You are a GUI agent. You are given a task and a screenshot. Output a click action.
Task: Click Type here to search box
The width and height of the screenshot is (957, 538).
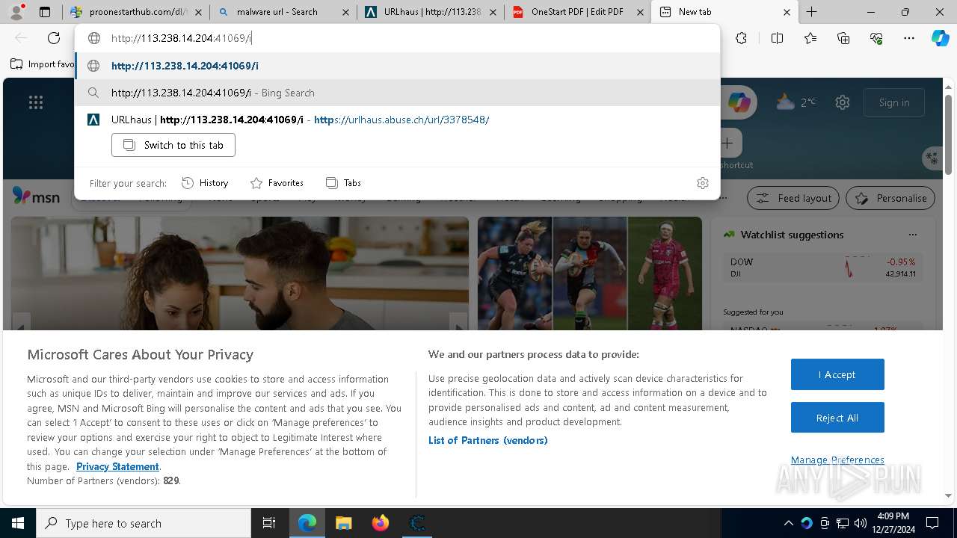coord(144,523)
